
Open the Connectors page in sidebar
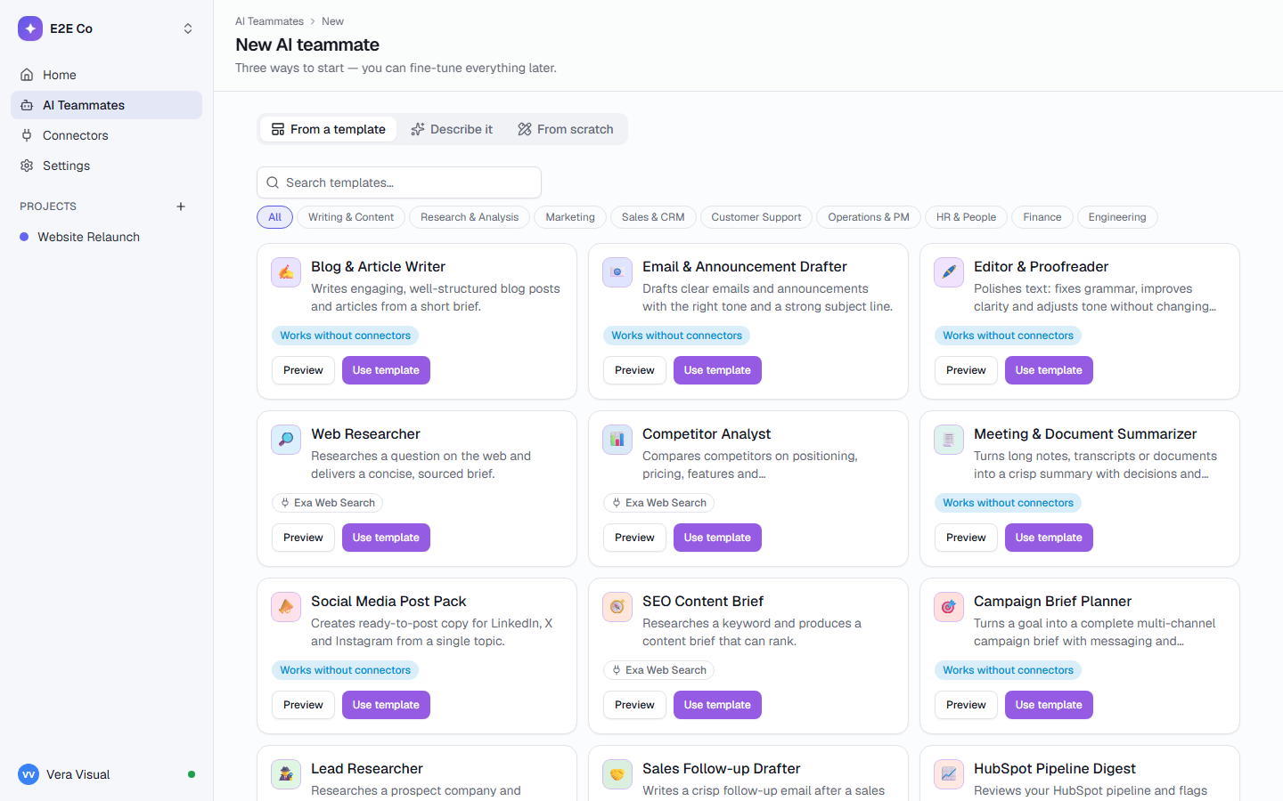click(x=106, y=135)
